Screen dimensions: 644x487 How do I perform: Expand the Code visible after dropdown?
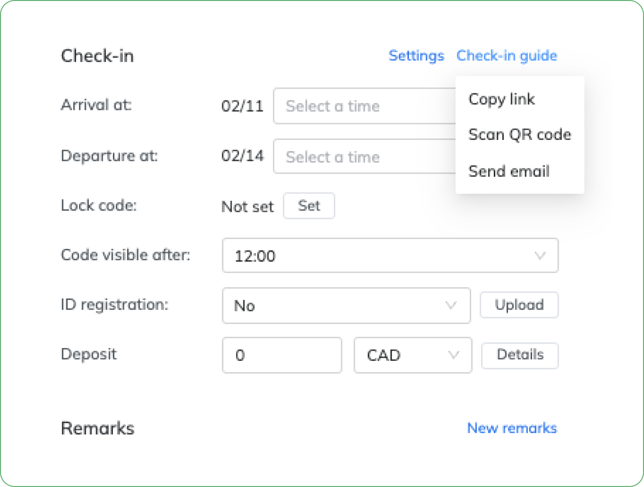tap(390, 255)
